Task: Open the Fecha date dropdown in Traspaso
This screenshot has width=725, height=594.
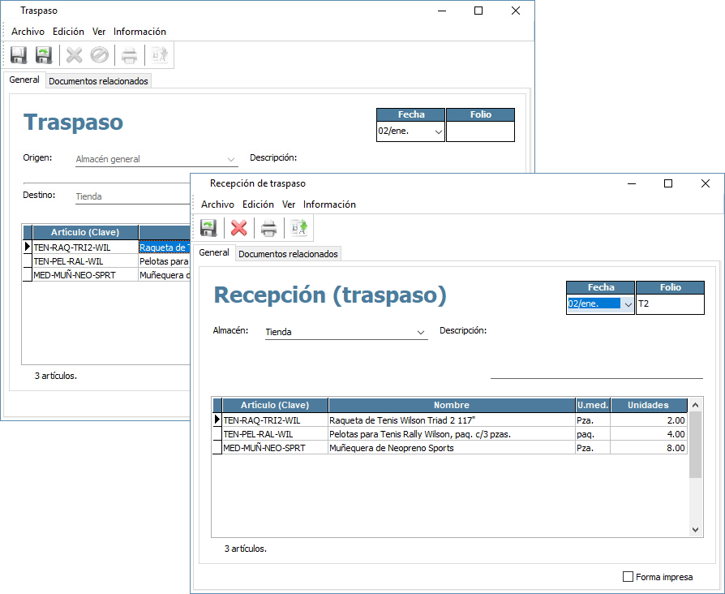Action: tap(438, 131)
